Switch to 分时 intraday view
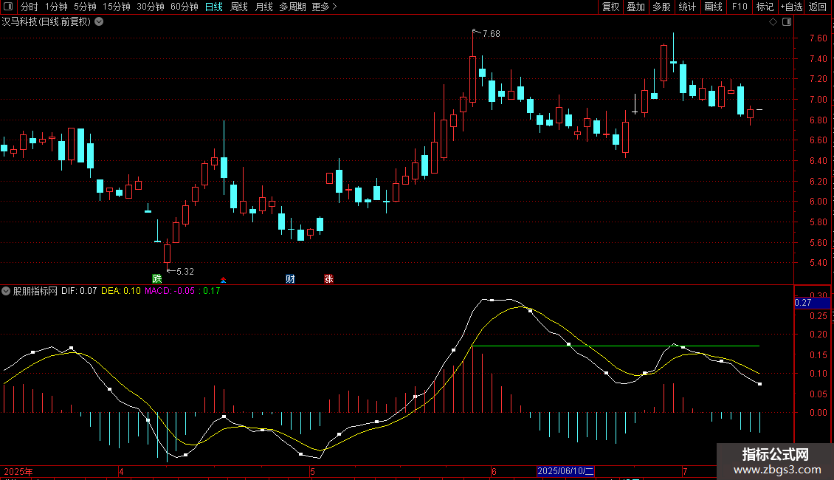This screenshot has width=834, height=480. pos(30,7)
